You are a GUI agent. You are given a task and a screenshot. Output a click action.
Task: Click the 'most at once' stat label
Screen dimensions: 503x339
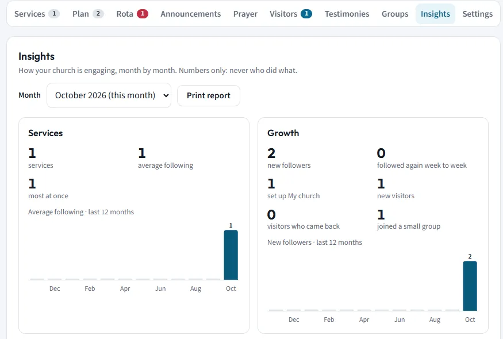pyautogui.click(x=48, y=196)
